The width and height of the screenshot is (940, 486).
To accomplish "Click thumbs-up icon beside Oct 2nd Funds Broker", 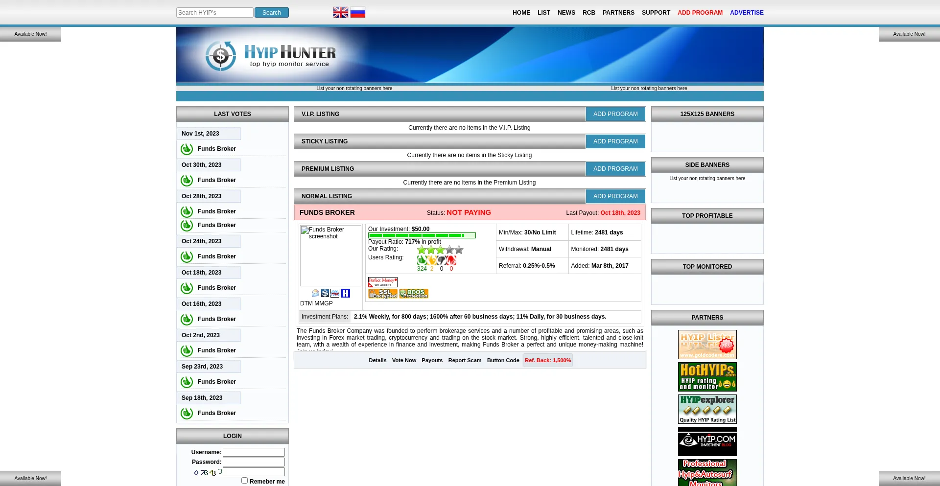I will 187,350.
